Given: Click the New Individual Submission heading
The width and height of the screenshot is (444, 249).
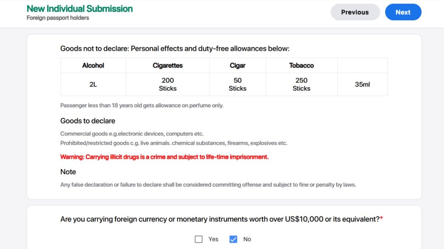Looking at the screenshot, I should tap(80, 9).
